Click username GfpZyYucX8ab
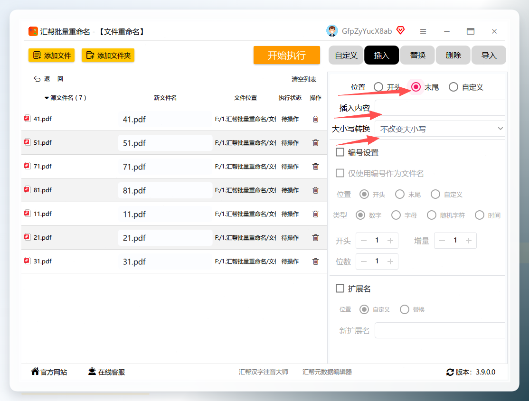 point(367,31)
